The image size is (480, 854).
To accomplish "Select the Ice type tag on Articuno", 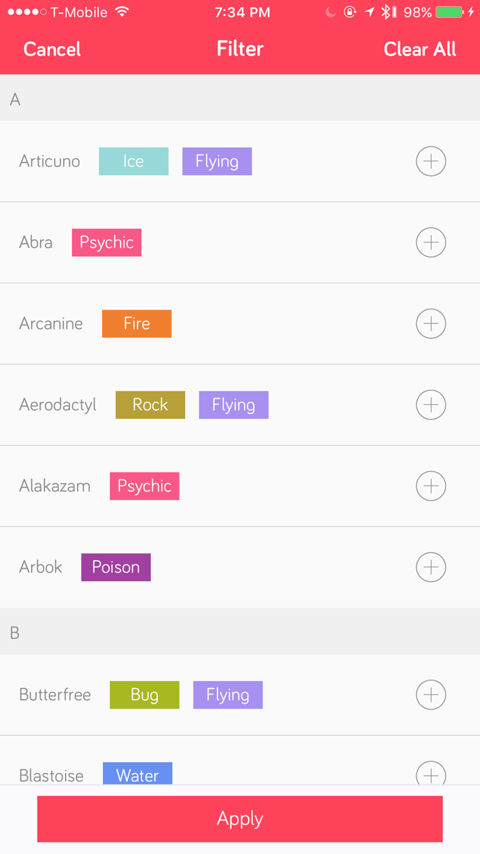I will coord(134,161).
